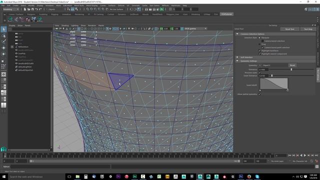Click the Redo arrow icon

40,9
